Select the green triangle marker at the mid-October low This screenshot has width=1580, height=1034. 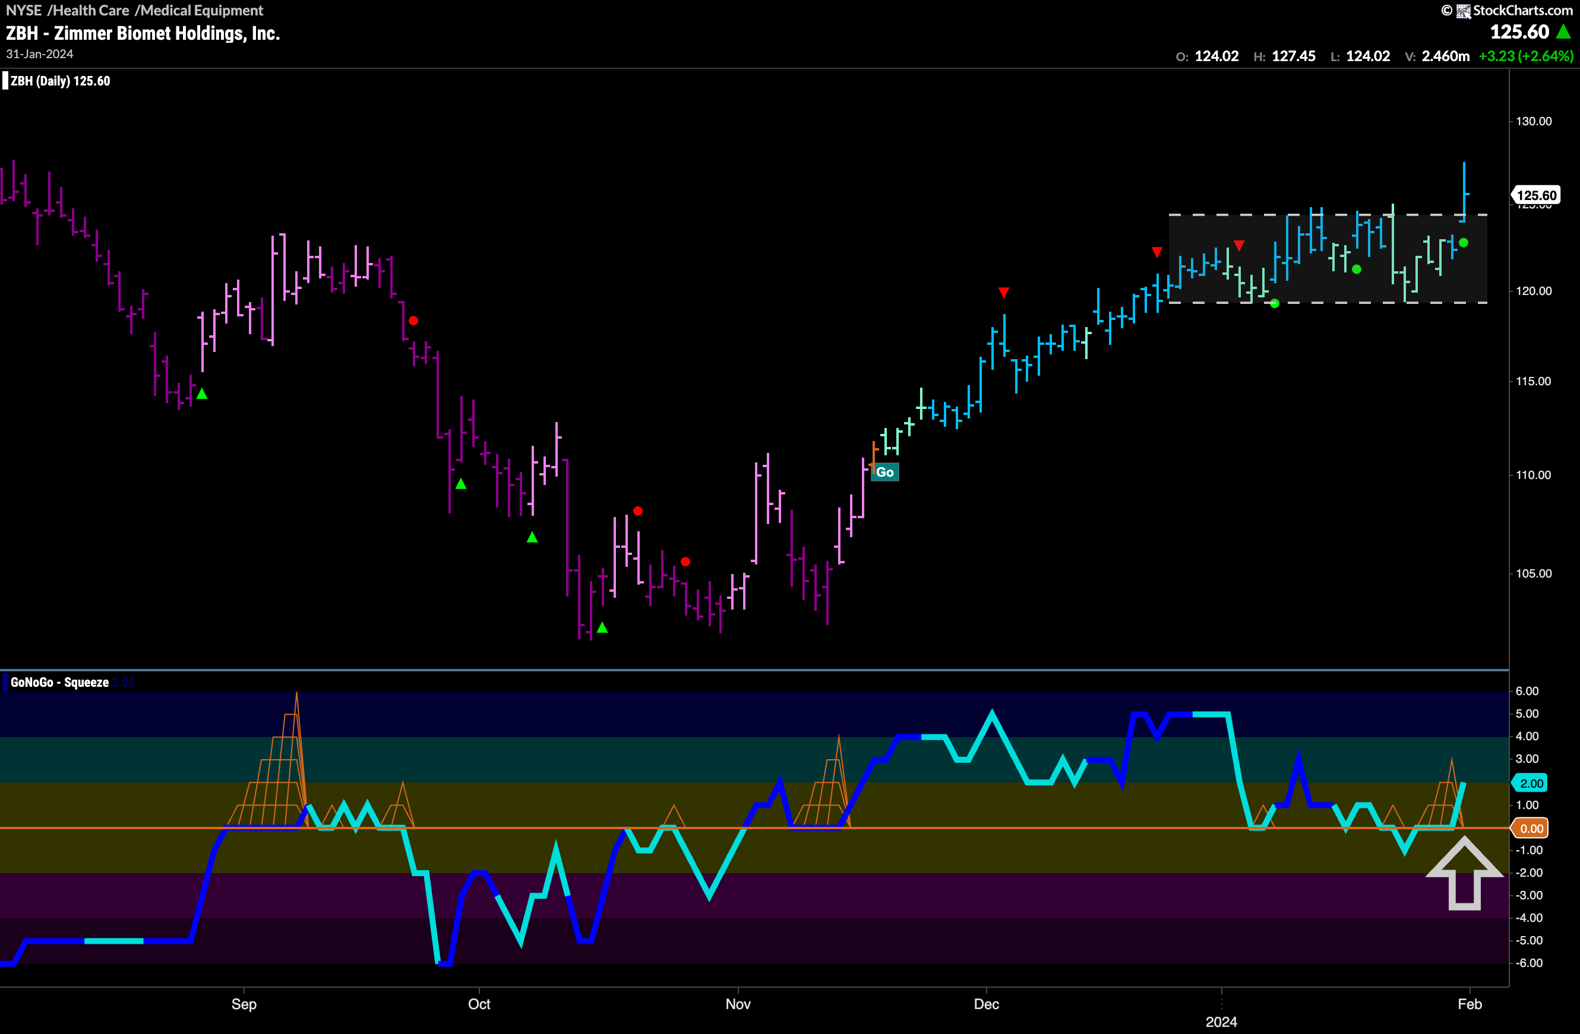point(602,627)
